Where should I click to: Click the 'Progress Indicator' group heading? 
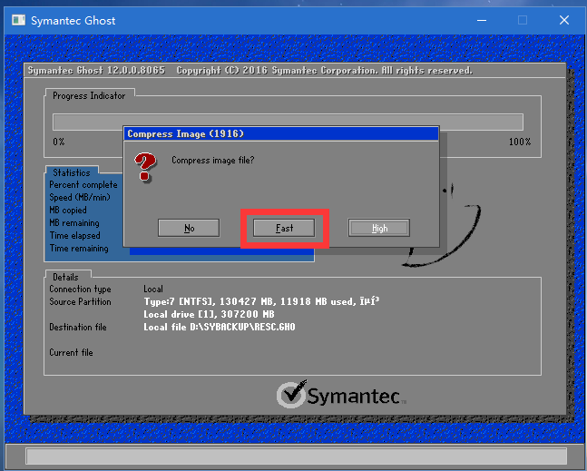[89, 96]
